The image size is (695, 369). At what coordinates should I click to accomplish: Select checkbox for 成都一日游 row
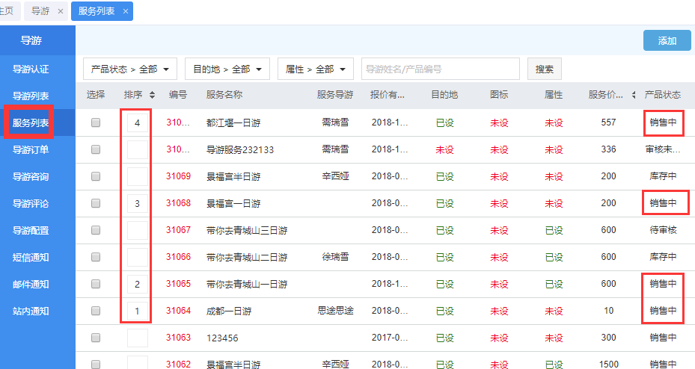pyautogui.click(x=96, y=311)
